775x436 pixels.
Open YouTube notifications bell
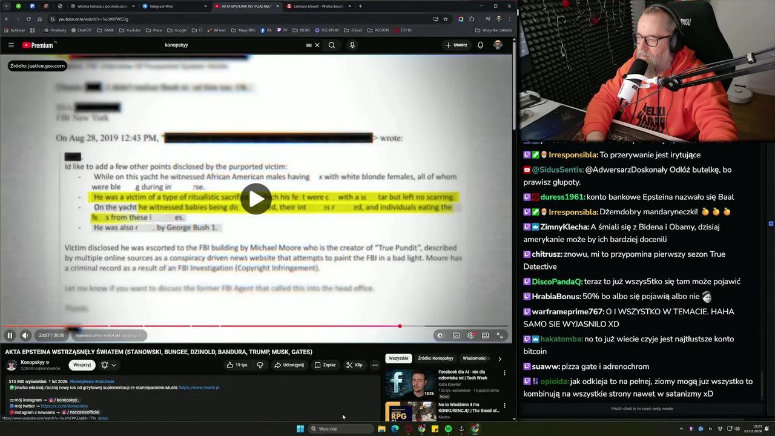(480, 45)
